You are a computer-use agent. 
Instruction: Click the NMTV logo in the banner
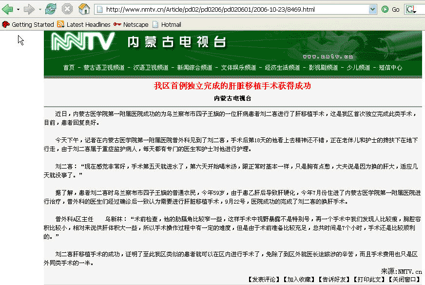pos(83,42)
